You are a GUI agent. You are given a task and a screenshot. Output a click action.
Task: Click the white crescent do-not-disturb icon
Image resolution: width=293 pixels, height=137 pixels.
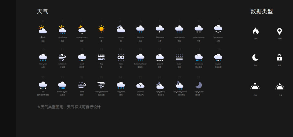(x=256, y=58)
